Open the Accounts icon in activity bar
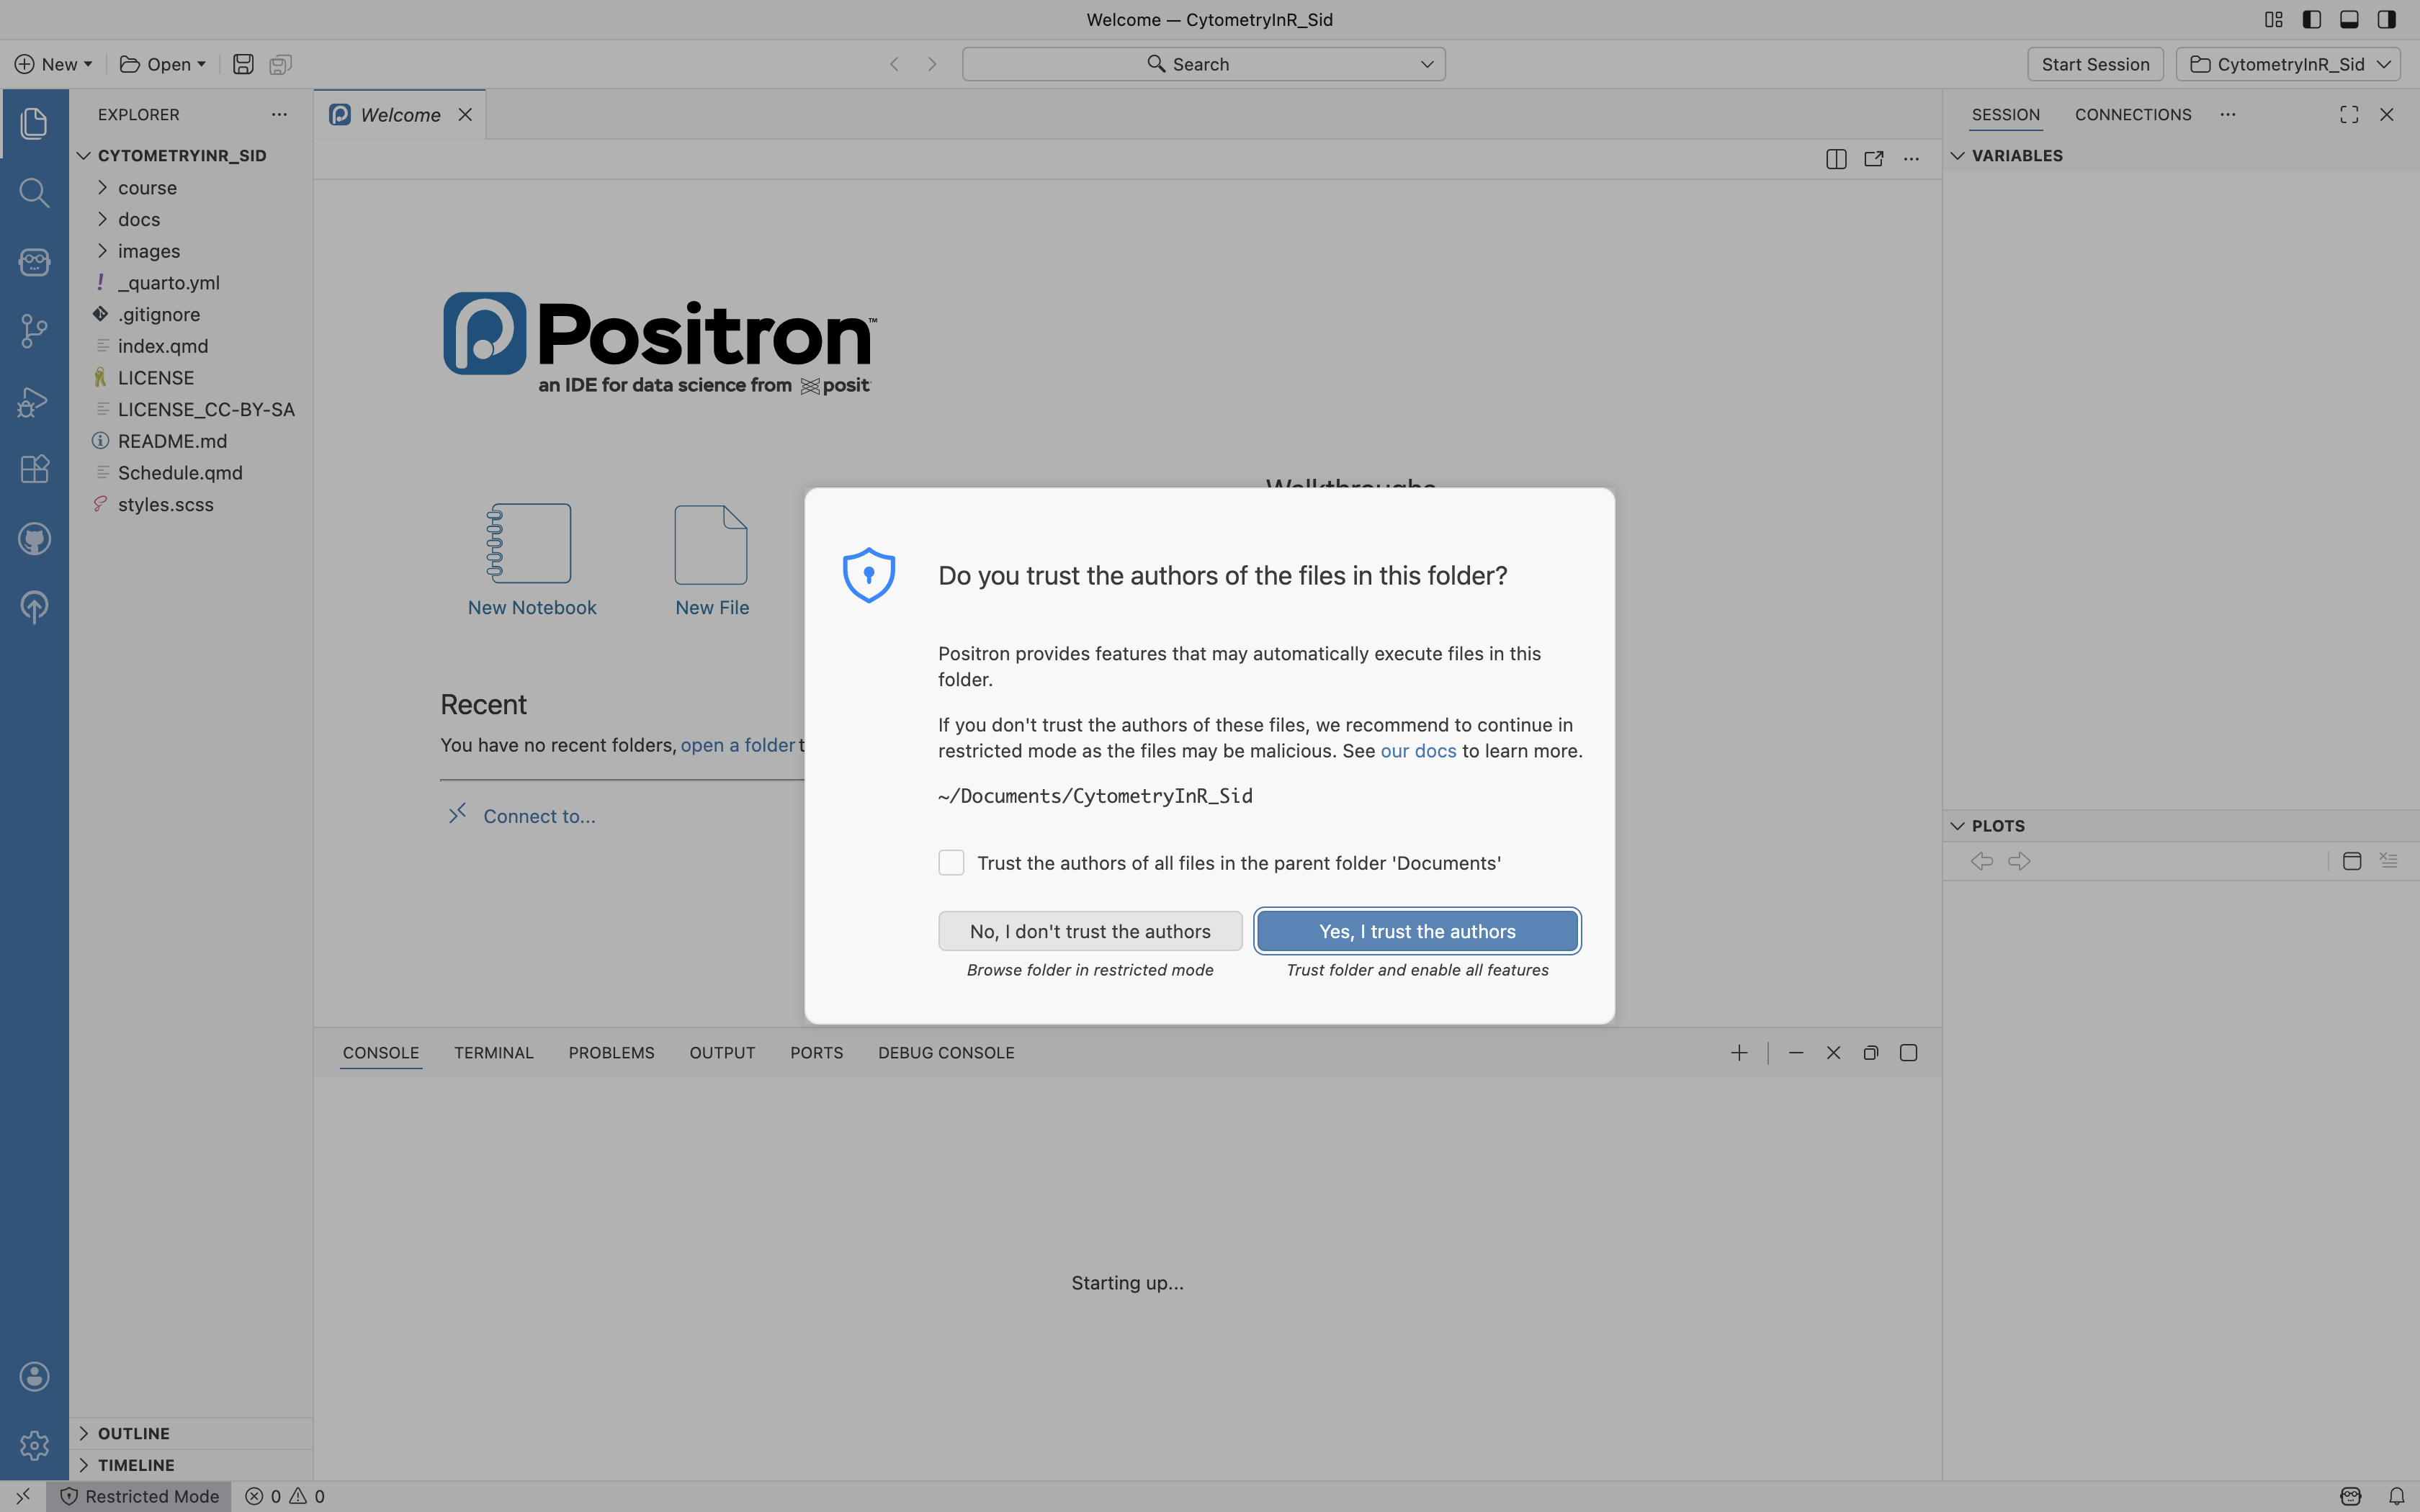 [x=34, y=1376]
